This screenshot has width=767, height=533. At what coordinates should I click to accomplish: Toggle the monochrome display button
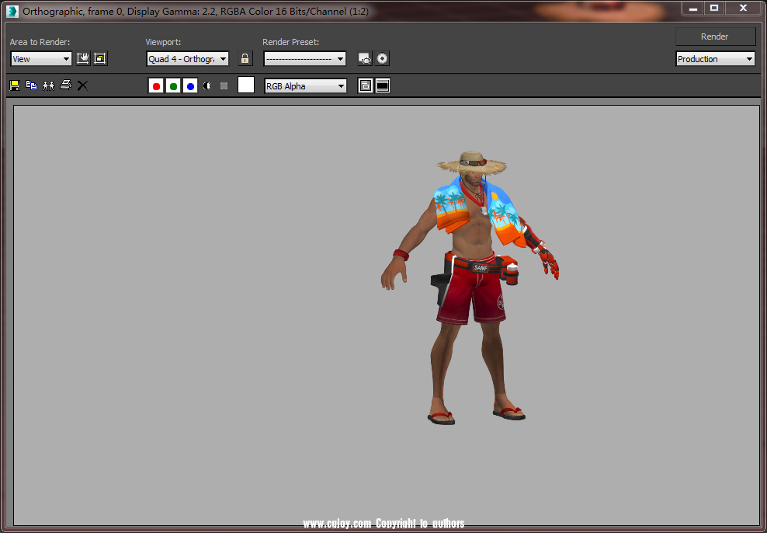coord(224,86)
